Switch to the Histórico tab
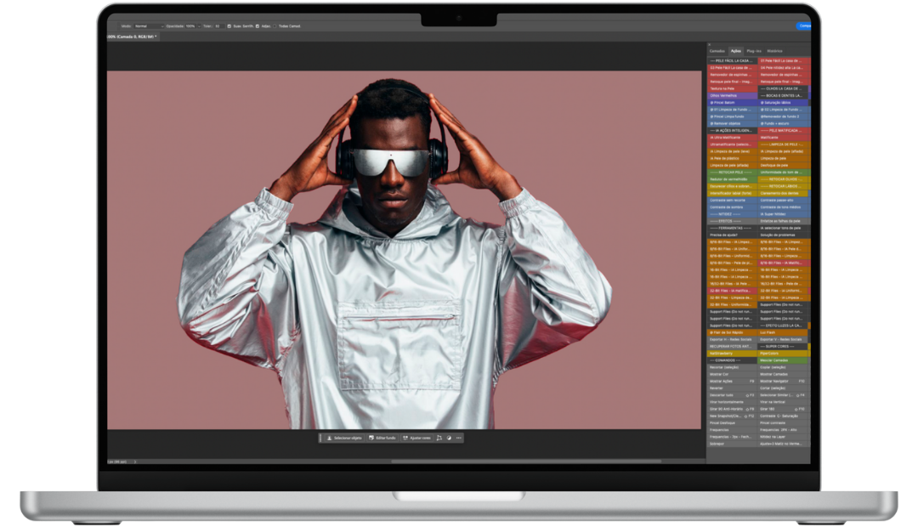918x527 pixels. pos(774,51)
